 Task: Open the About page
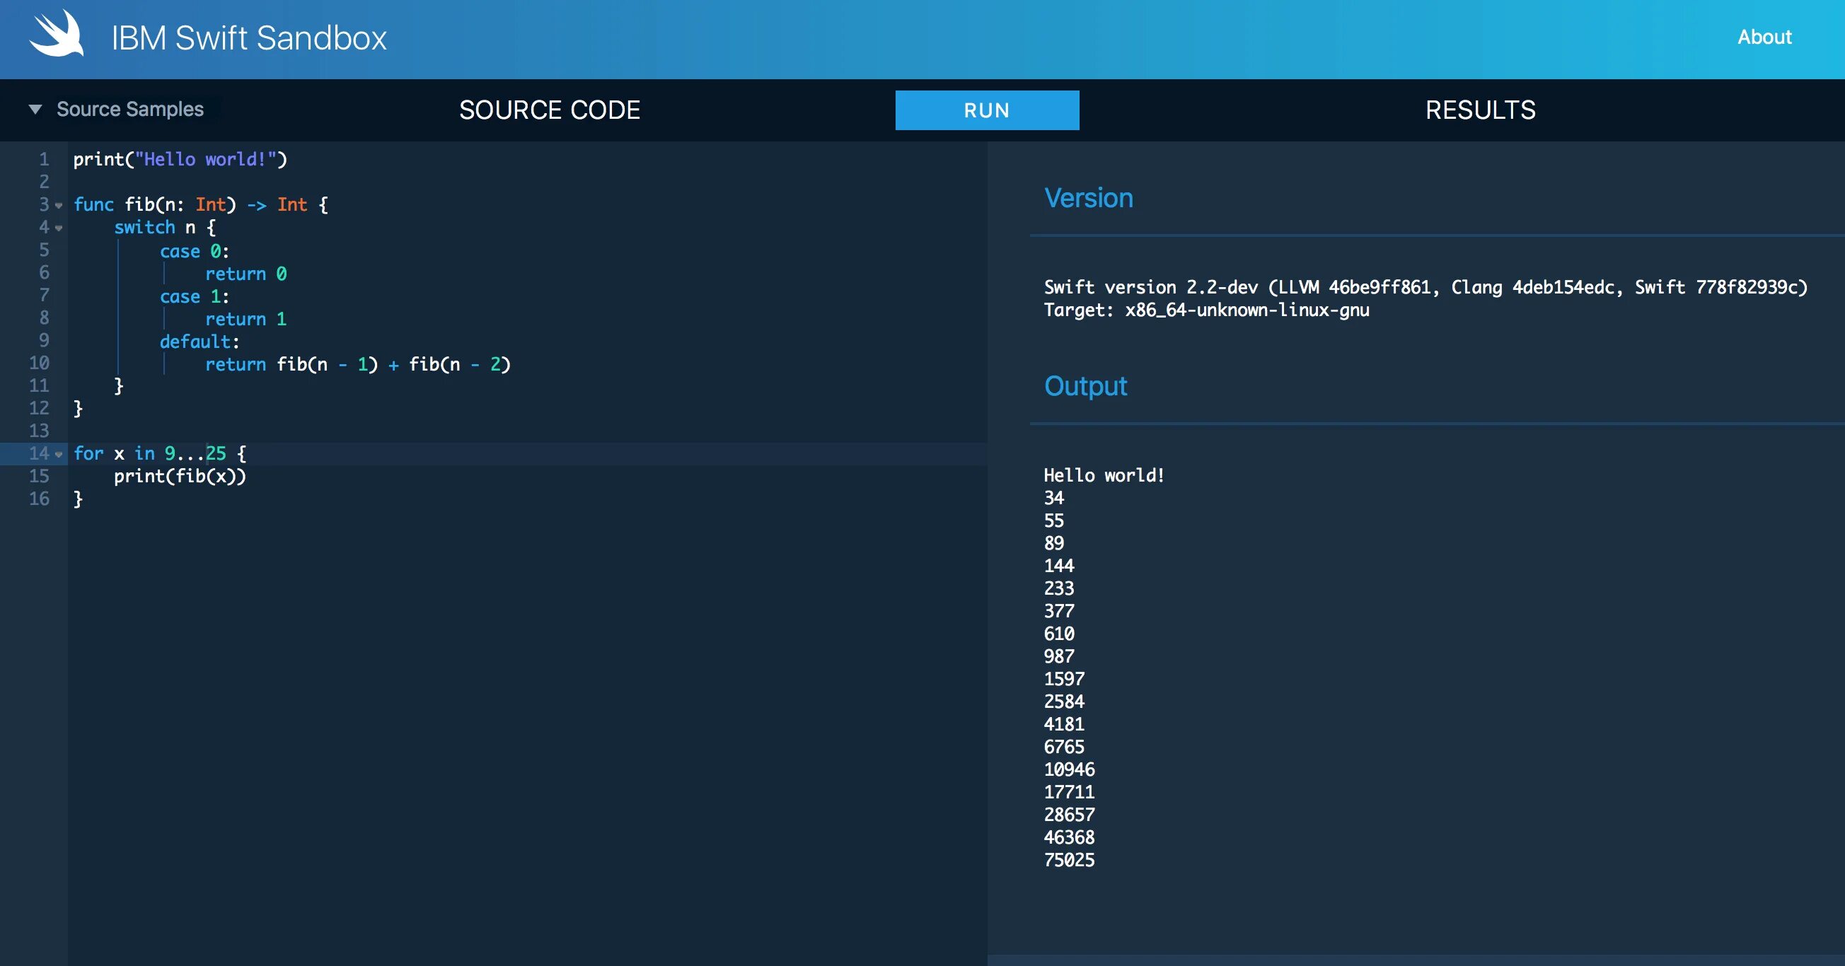click(x=1764, y=37)
